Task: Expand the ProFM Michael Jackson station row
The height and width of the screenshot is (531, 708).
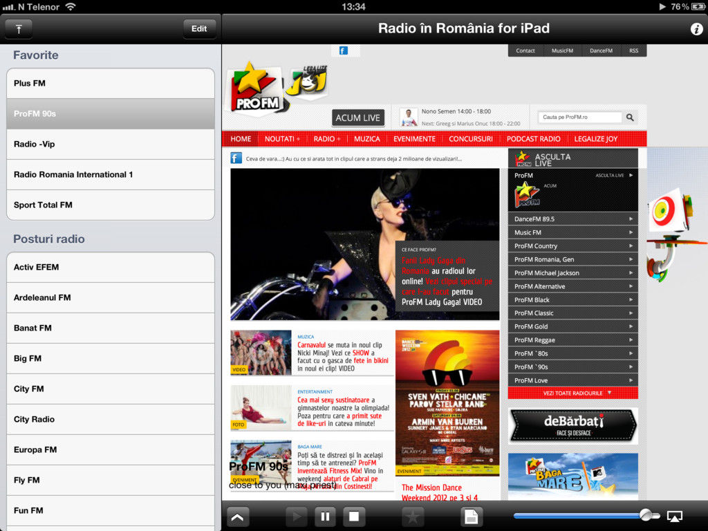Action: point(573,273)
